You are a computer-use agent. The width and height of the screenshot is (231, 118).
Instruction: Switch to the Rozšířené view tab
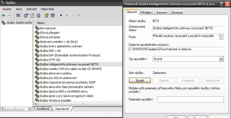[43, 109]
